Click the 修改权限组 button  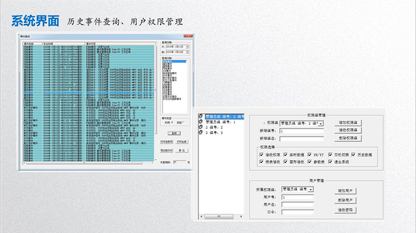[348, 130]
